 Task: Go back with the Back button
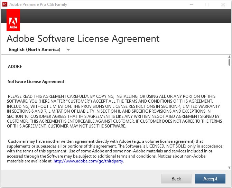[x=176, y=179]
